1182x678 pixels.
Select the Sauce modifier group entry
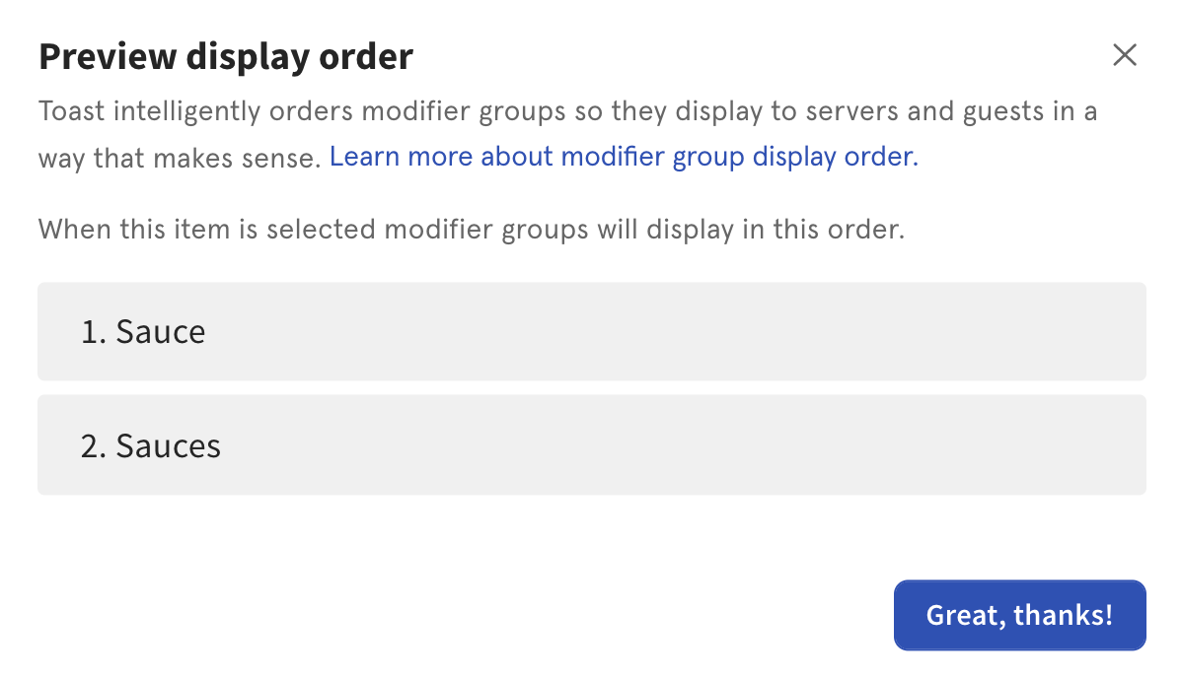590,331
